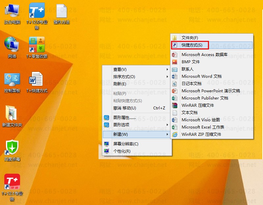The width and height of the screenshot is (263, 205).
Task: Select the 新建文件夹 folder icon
Action: (x=11, y=113)
